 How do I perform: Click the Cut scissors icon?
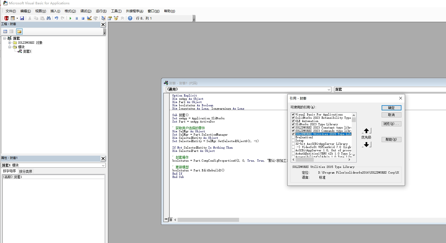(30, 18)
